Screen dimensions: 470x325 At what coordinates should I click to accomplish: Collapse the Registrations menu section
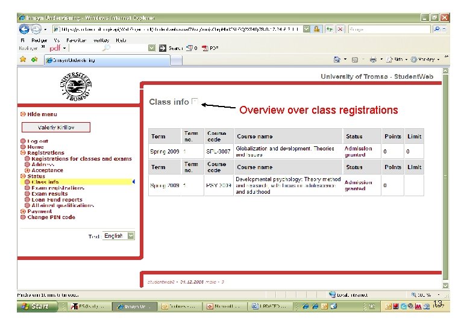tap(23, 153)
